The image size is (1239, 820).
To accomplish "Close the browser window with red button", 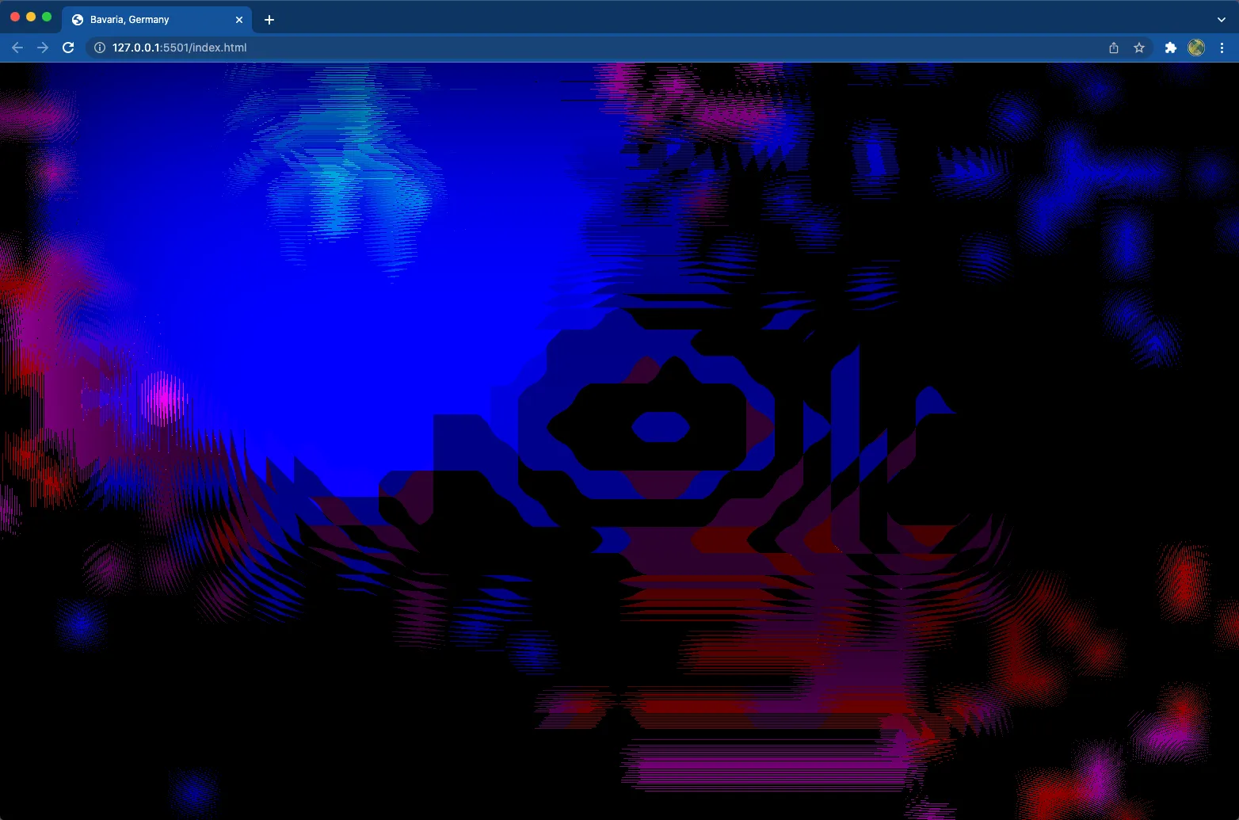I will pyautogui.click(x=15, y=17).
